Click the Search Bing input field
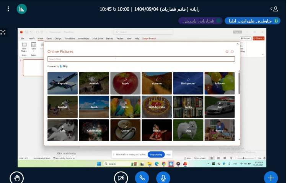 [x=141, y=59]
